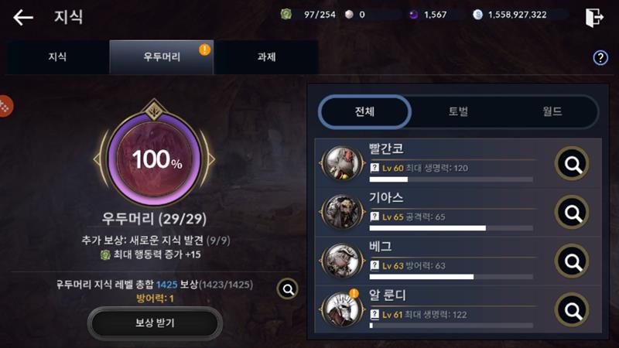Switch to the 과제 tab
Image resolution: width=619 pixels, height=348 pixels.
coord(266,57)
